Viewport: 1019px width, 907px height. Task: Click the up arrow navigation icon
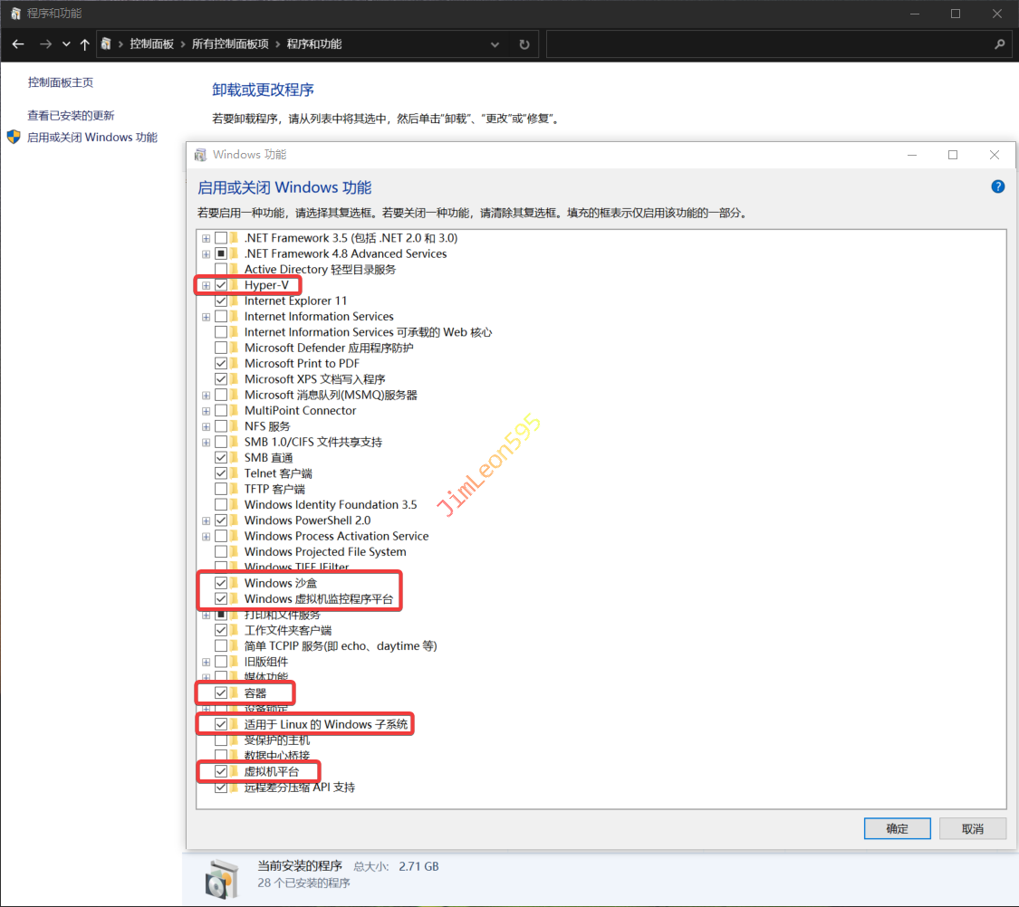click(85, 43)
